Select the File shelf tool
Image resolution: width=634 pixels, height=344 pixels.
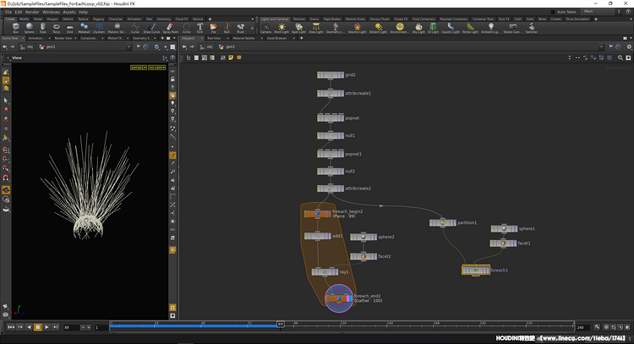(214, 28)
